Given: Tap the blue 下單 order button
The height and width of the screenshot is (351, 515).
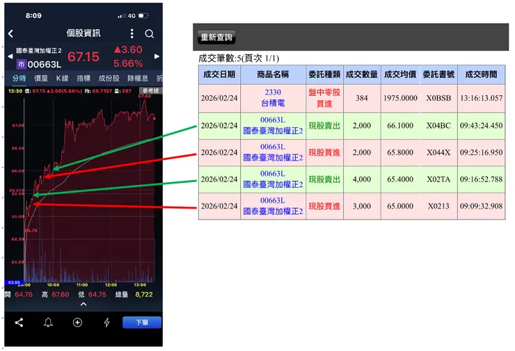Looking at the screenshot, I should (142, 322).
